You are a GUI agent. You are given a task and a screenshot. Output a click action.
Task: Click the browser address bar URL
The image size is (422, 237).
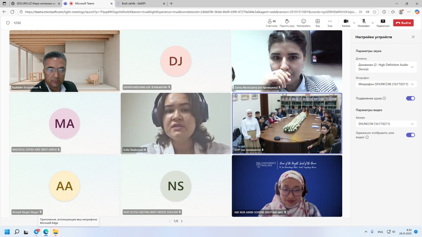191,12
